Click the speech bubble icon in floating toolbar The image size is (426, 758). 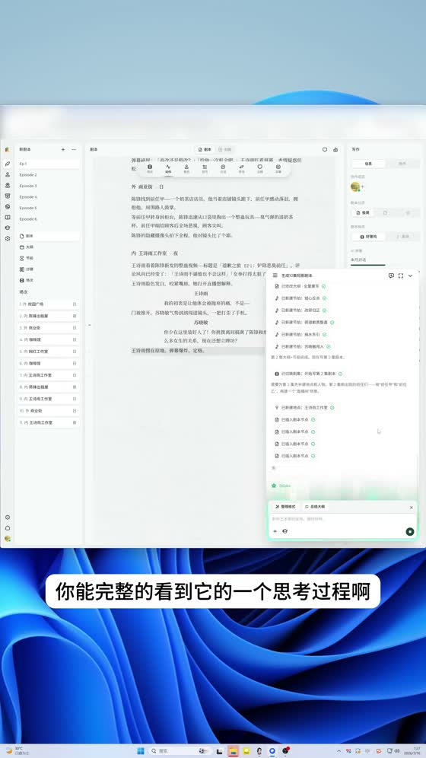point(260,168)
